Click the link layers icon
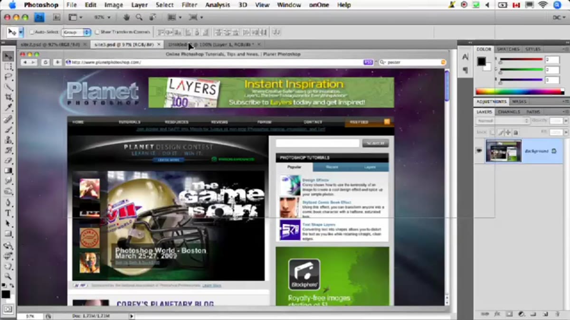Image resolution: width=570 pixels, height=320 pixels. pos(485,314)
